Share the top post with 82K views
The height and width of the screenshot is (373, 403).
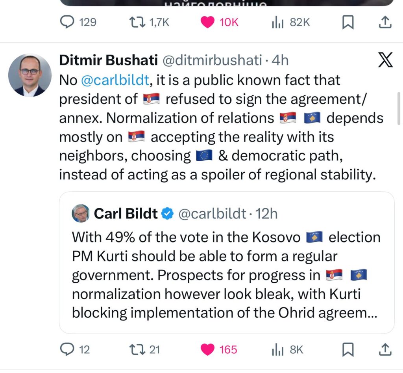[x=385, y=22]
